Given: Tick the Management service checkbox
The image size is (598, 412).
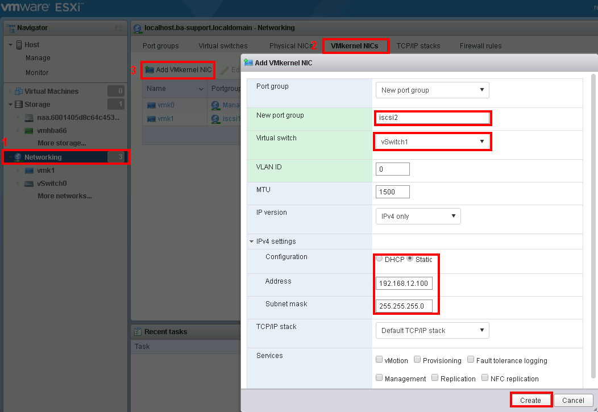Looking at the screenshot, I should (x=379, y=378).
